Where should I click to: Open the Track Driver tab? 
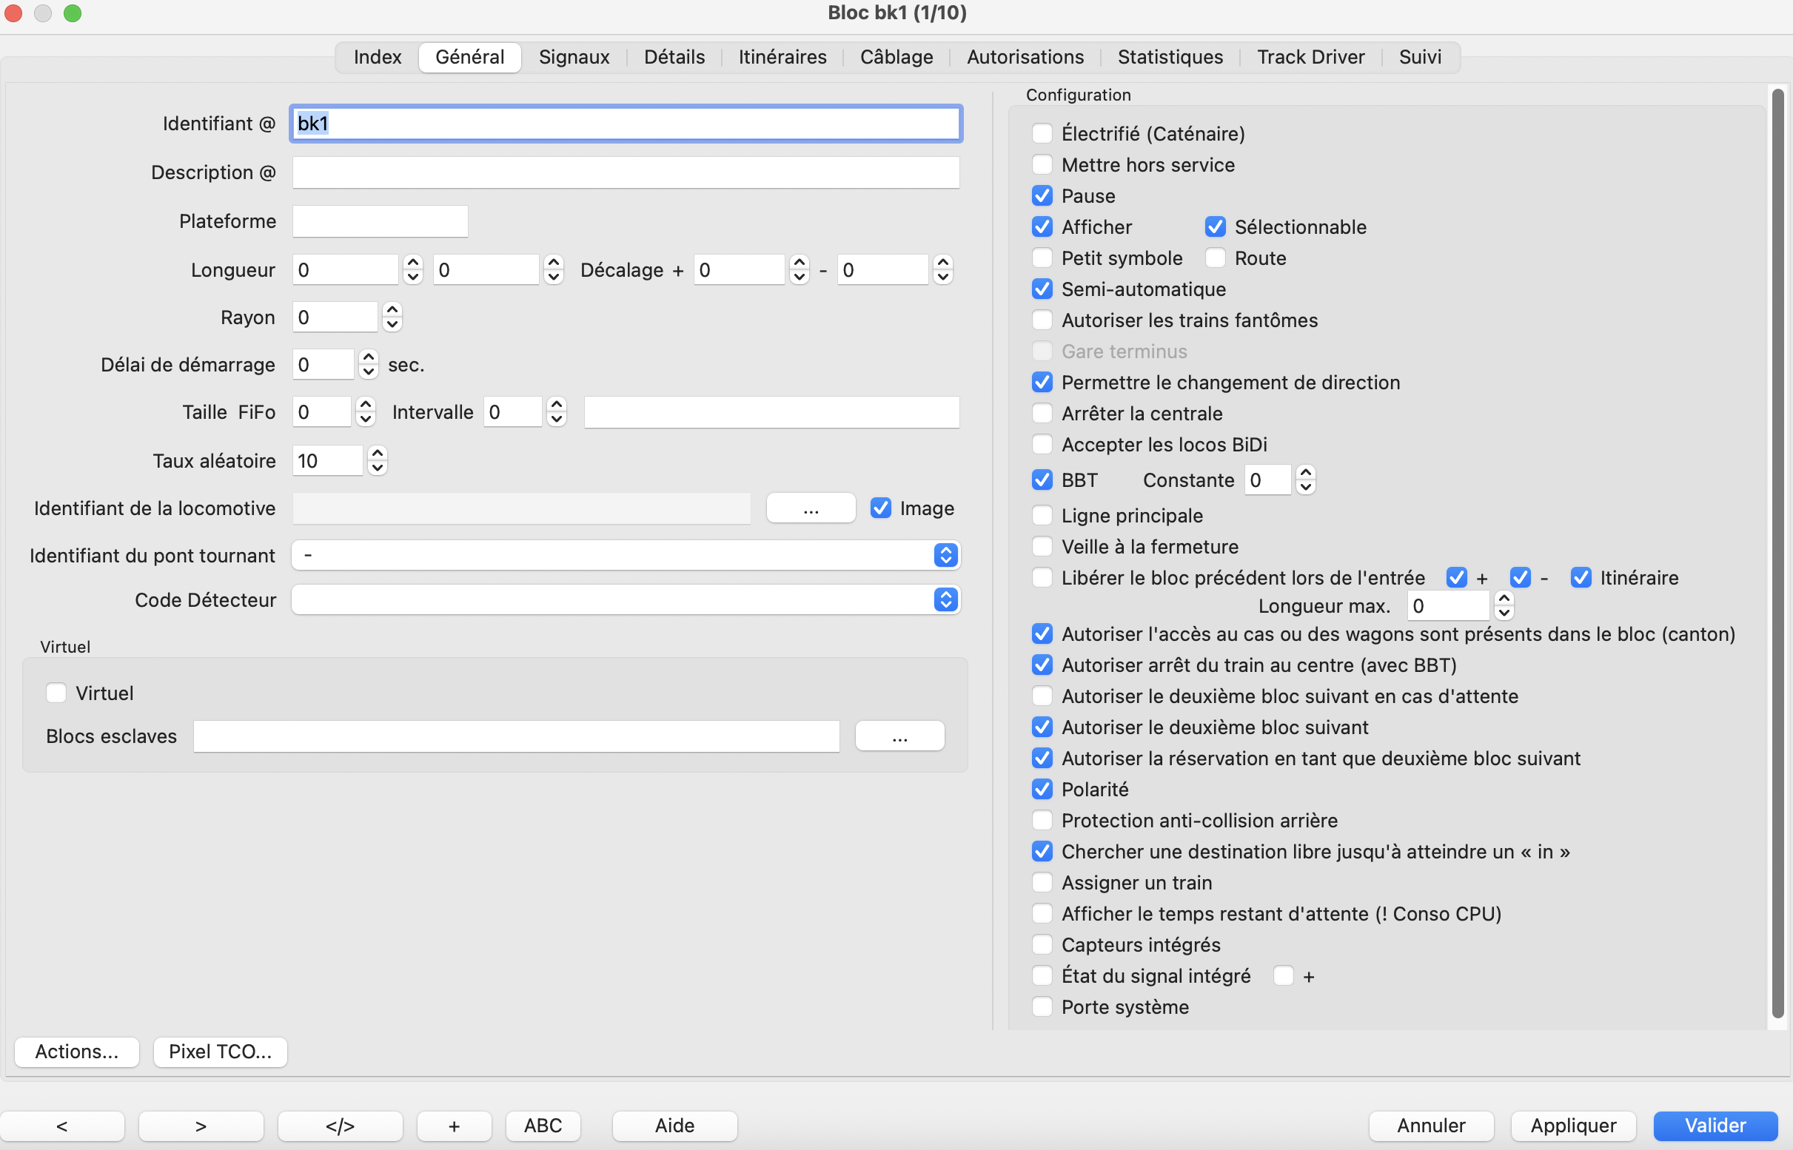[x=1310, y=57]
